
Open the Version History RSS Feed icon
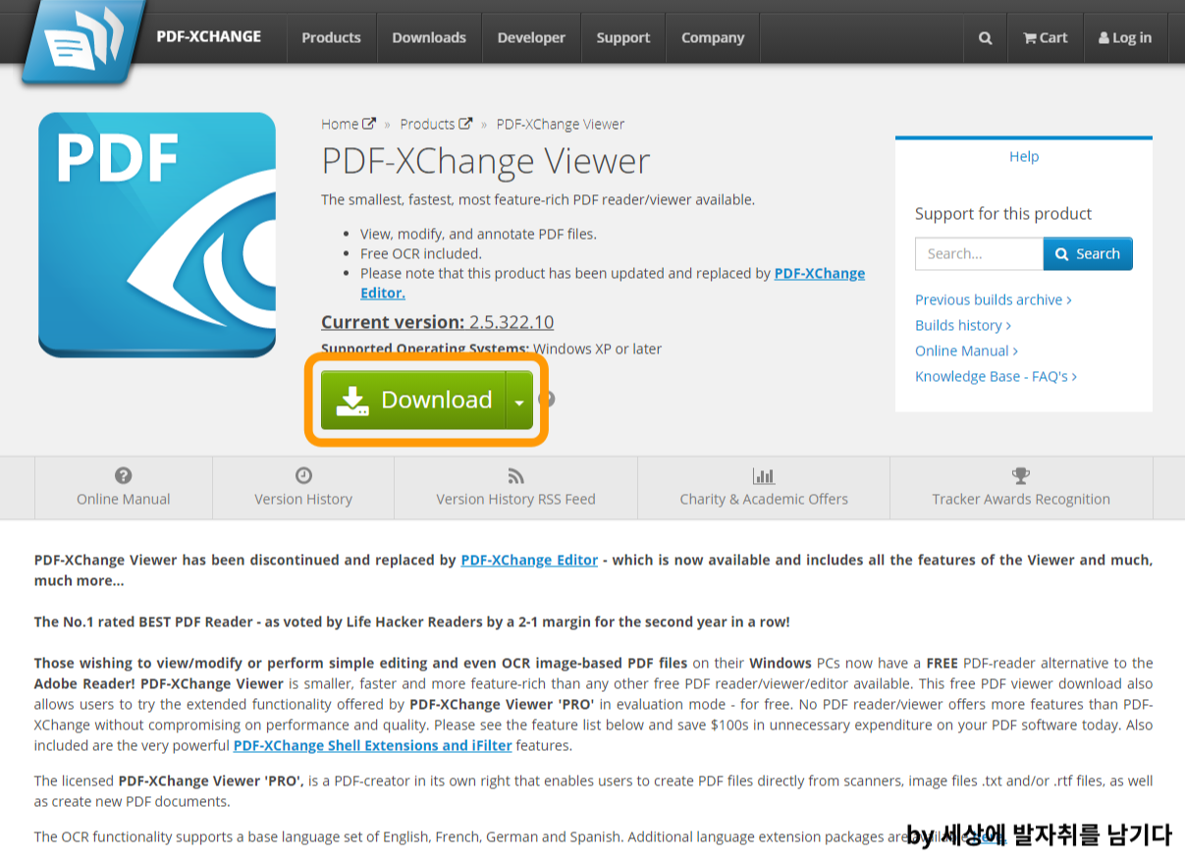tap(515, 475)
